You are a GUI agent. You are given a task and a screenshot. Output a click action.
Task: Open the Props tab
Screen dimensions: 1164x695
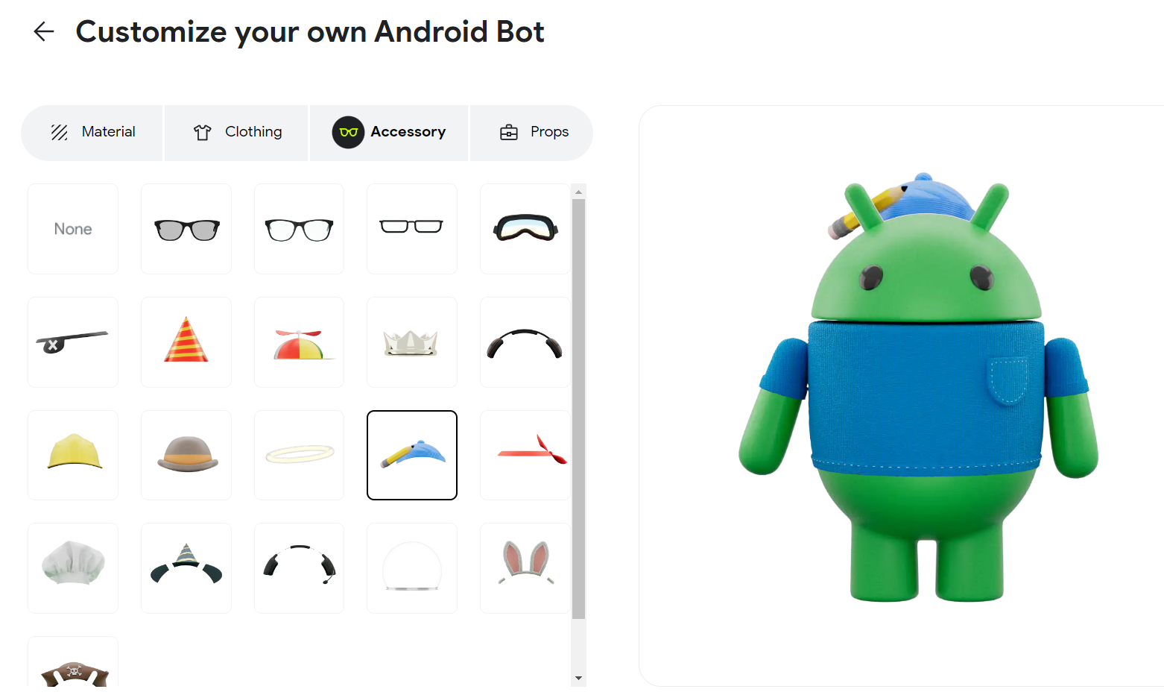click(532, 133)
